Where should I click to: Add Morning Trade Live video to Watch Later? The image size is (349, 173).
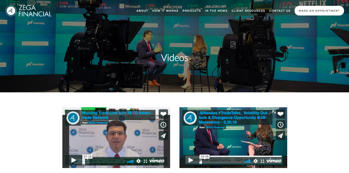[163, 125]
